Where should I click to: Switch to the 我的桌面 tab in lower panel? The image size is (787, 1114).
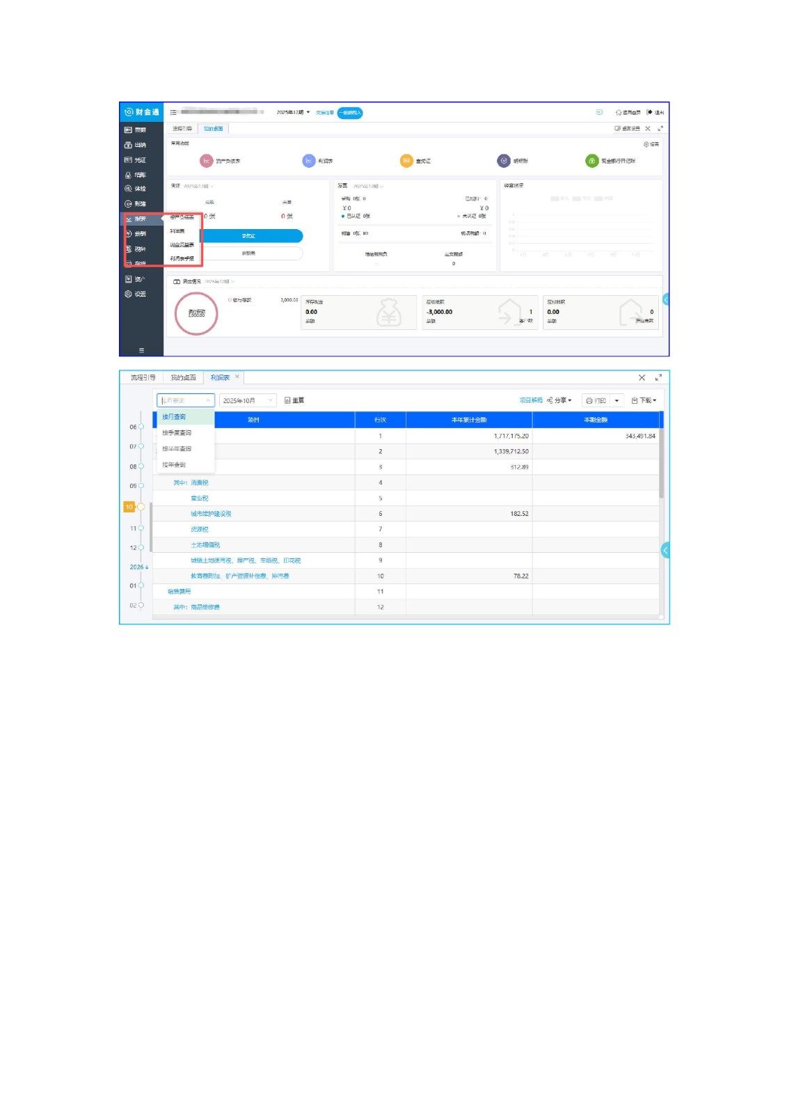[x=183, y=377]
